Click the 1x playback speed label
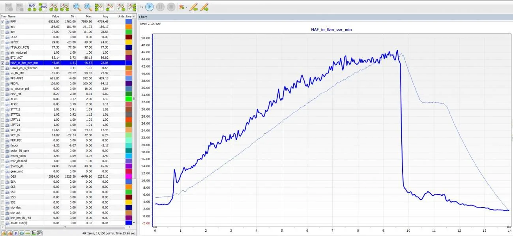This screenshot has width=513, height=236. tap(142, 7)
